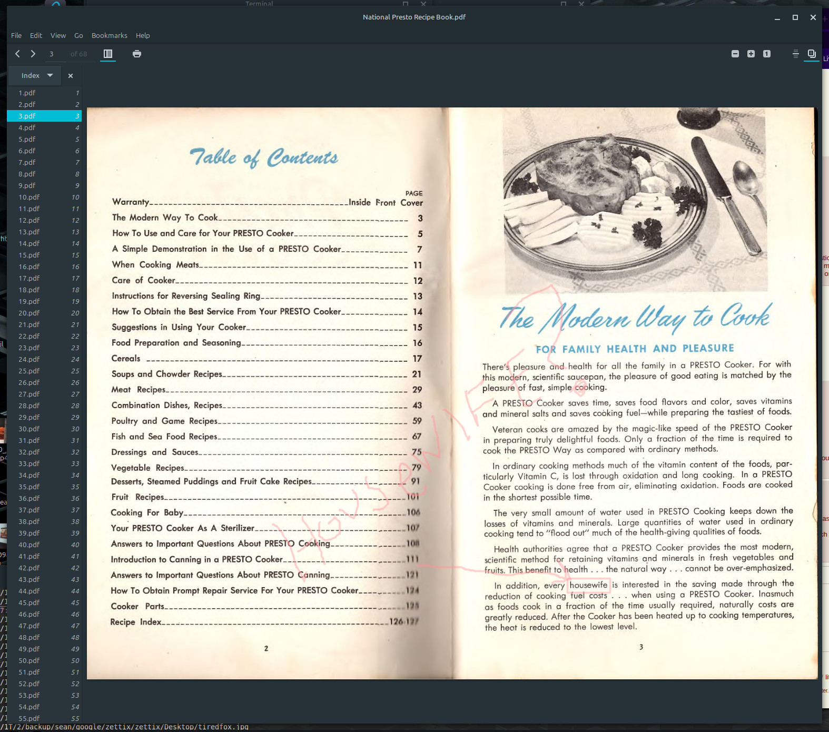
Task: Open the Edit menu
Action: point(36,36)
